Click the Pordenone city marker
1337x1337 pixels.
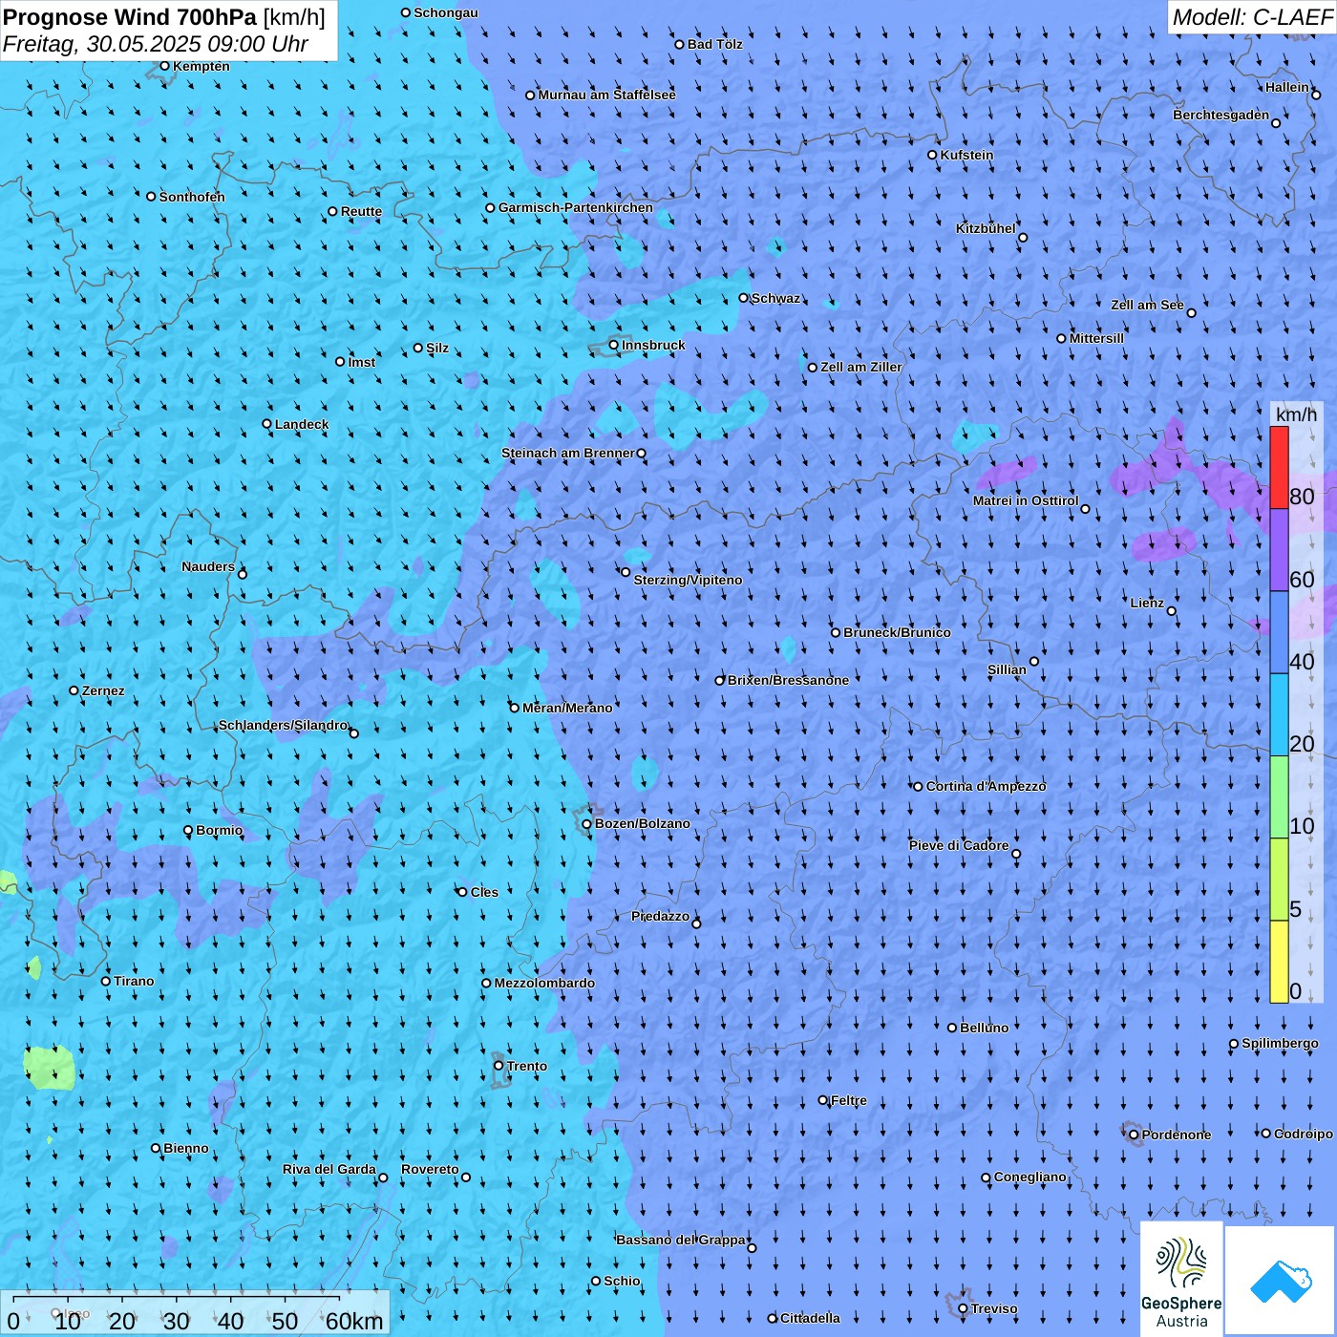pyautogui.click(x=1134, y=1135)
